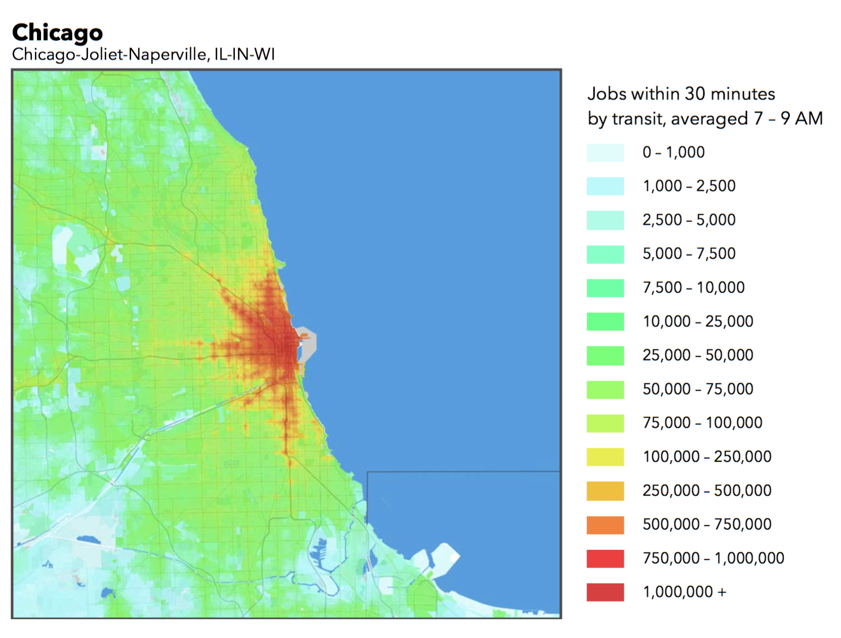The image size is (841, 638).
Task: Select the red 750,000 – 1,000,000 swatch
Action: point(605,559)
